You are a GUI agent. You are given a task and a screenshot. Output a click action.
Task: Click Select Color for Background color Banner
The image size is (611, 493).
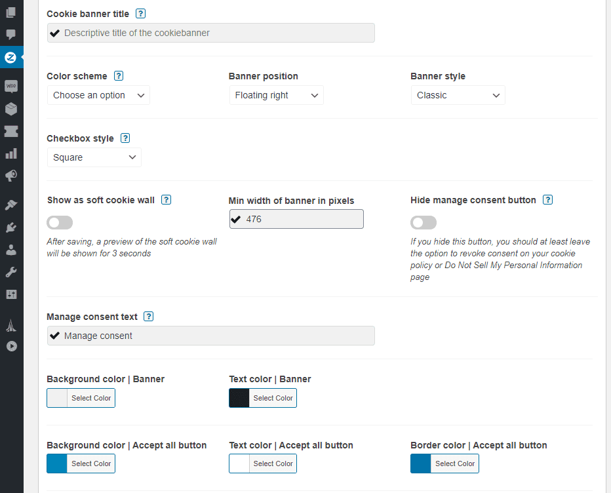coord(90,397)
